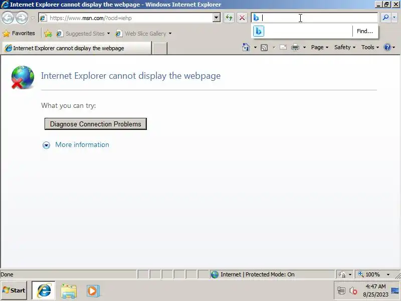Image resolution: width=401 pixels, height=301 pixels.
Task: Click the Read Mail envelope icon
Action: pyautogui.click(x=283, y=47)
